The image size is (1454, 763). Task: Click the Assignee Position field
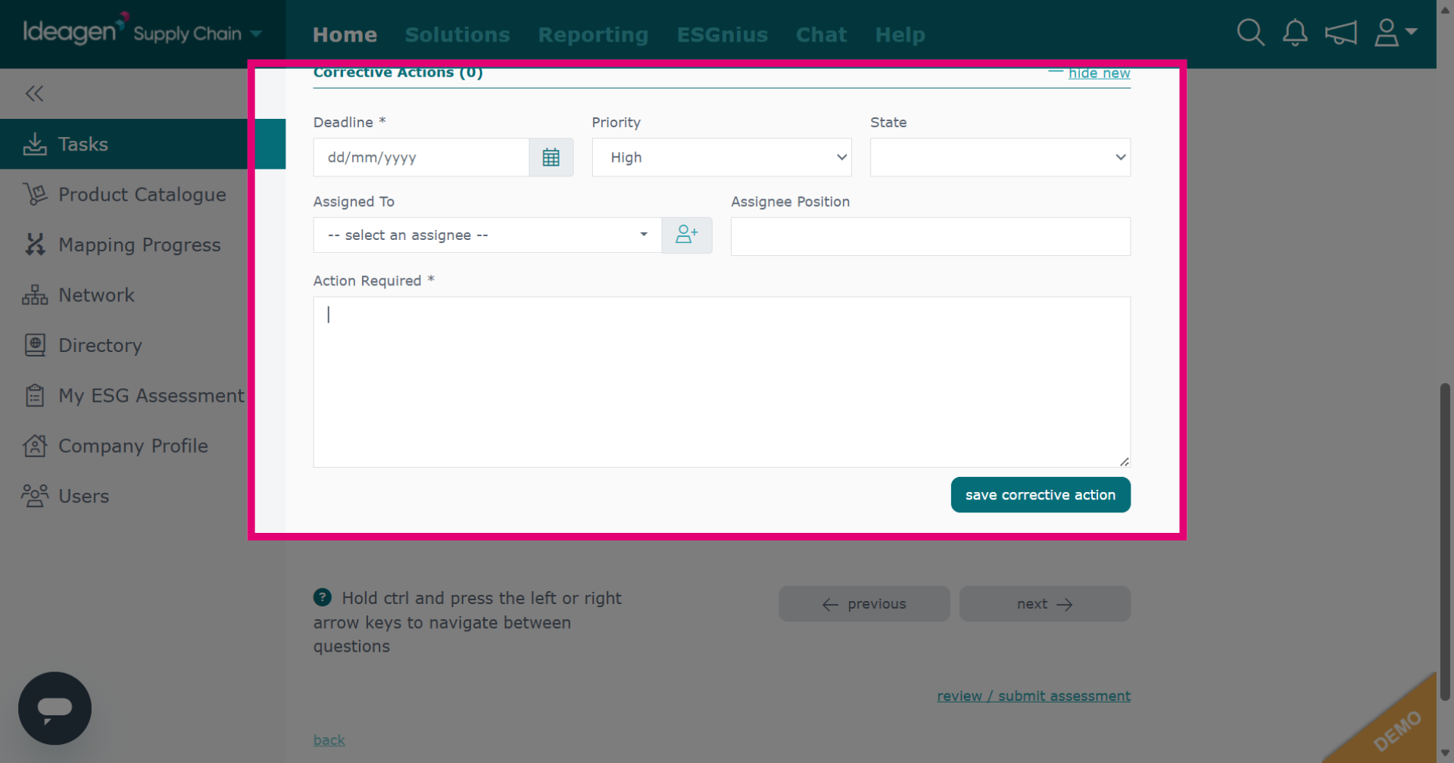click(x=931, y=236)
